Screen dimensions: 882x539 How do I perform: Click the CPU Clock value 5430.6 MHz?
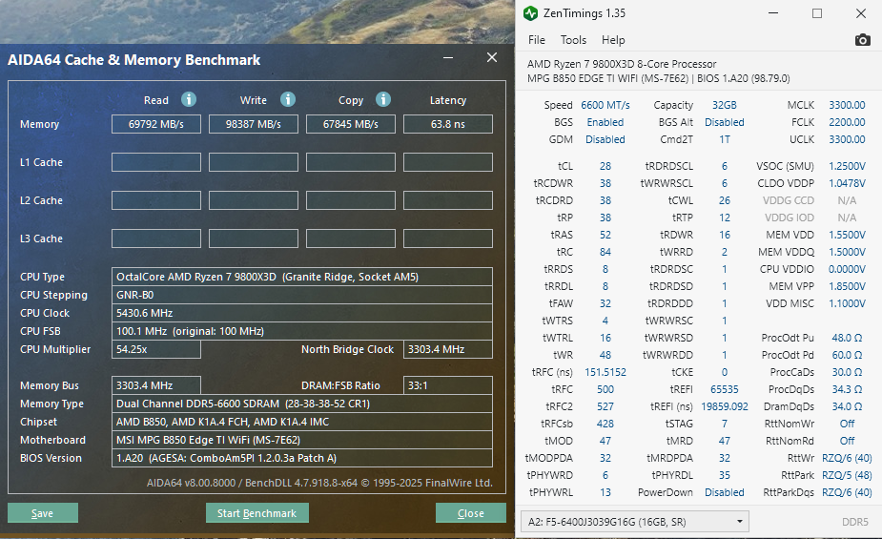(302, 313)
